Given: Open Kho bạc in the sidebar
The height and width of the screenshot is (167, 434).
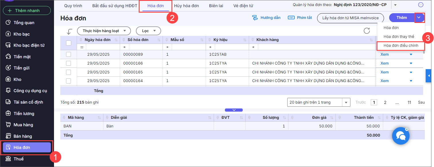Looking at the screenshot, I should [22, 34].
